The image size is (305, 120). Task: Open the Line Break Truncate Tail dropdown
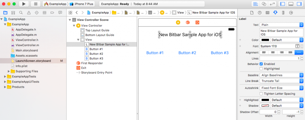[x=281, y=81]
